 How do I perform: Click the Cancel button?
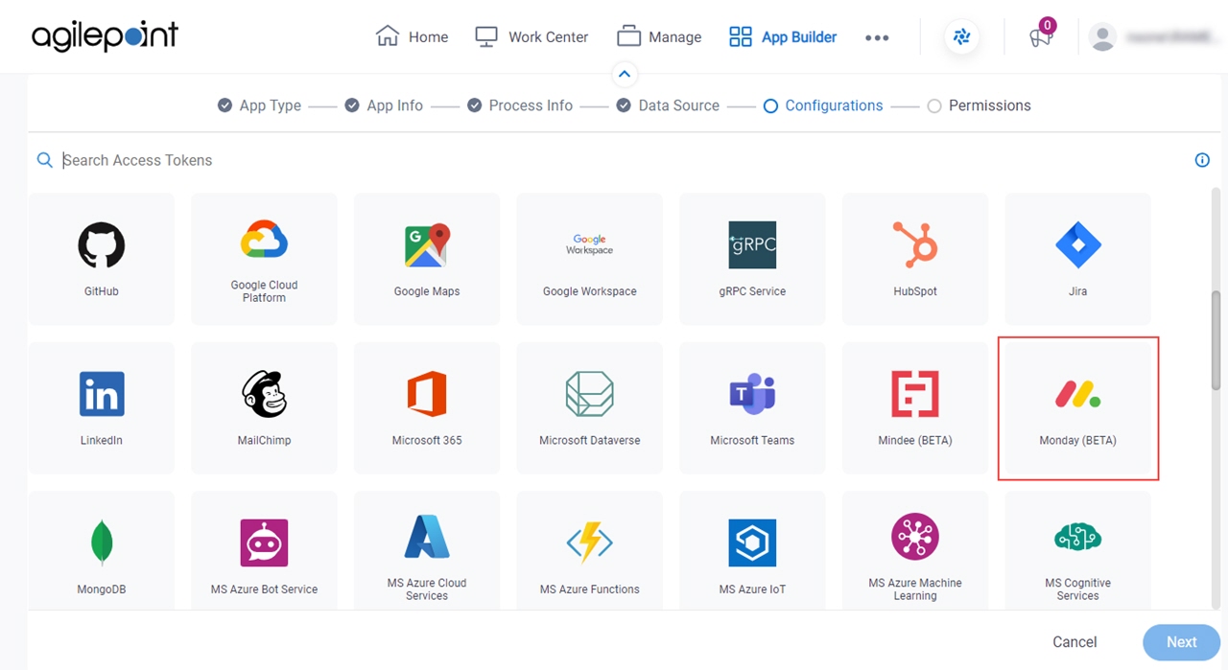tap(1074, 642)
